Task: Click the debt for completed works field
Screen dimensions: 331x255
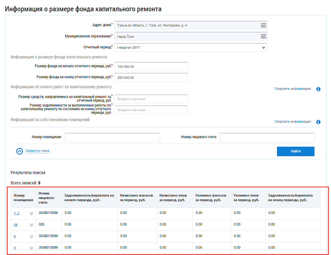Action: click(151, 110)
